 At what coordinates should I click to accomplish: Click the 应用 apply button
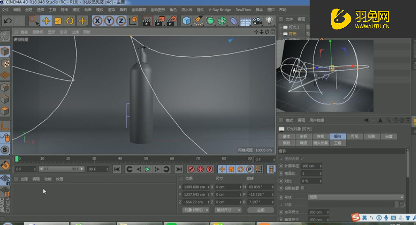(x=261, y=210)
